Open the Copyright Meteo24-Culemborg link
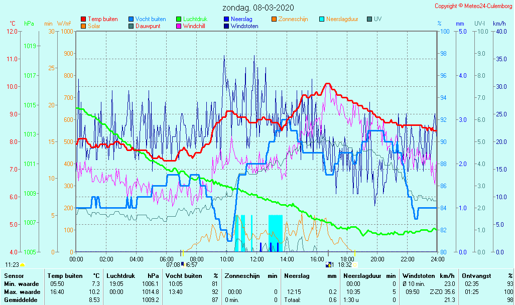515x305 pixels. (473, 6)
